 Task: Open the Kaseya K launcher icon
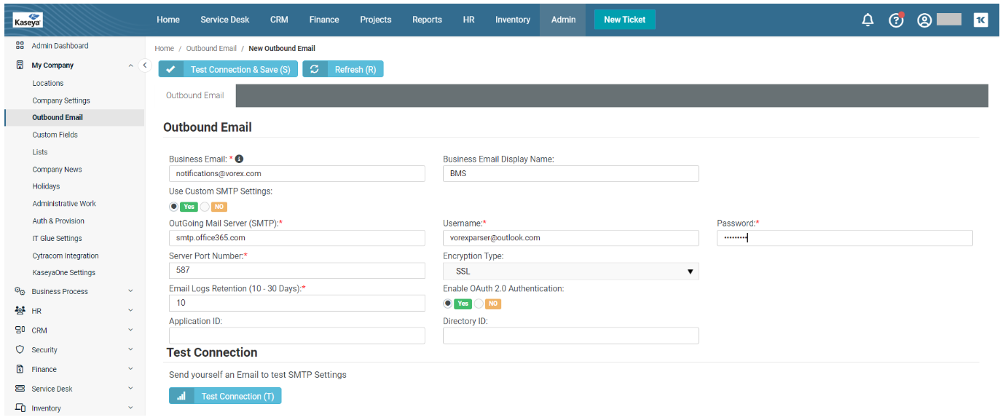coord(980,20)
